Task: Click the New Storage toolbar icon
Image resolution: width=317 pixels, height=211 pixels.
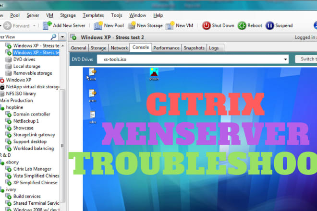Action: click(132, 25)
